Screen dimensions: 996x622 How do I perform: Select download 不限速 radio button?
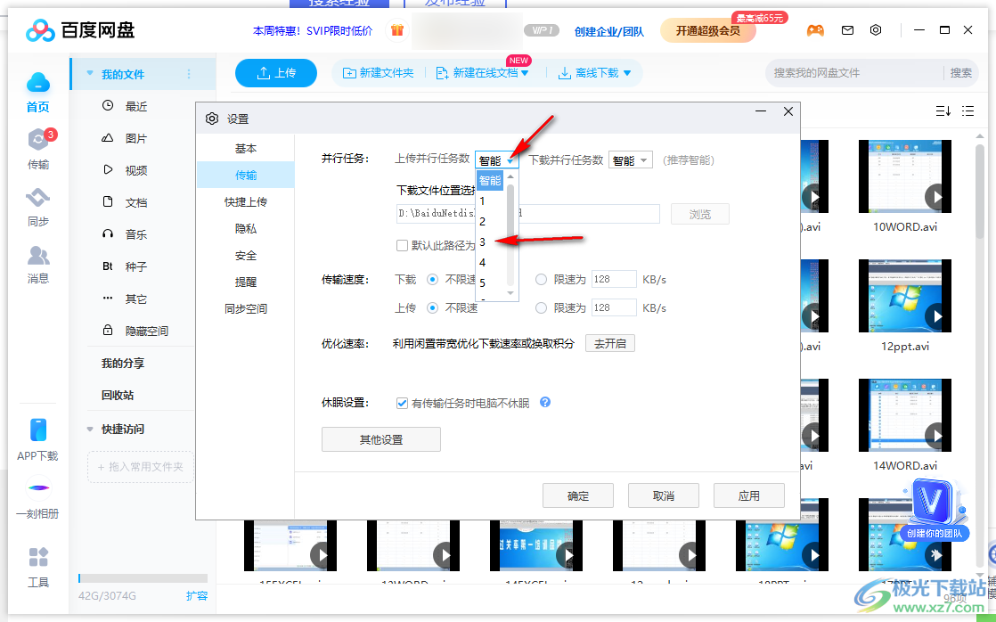433,280
